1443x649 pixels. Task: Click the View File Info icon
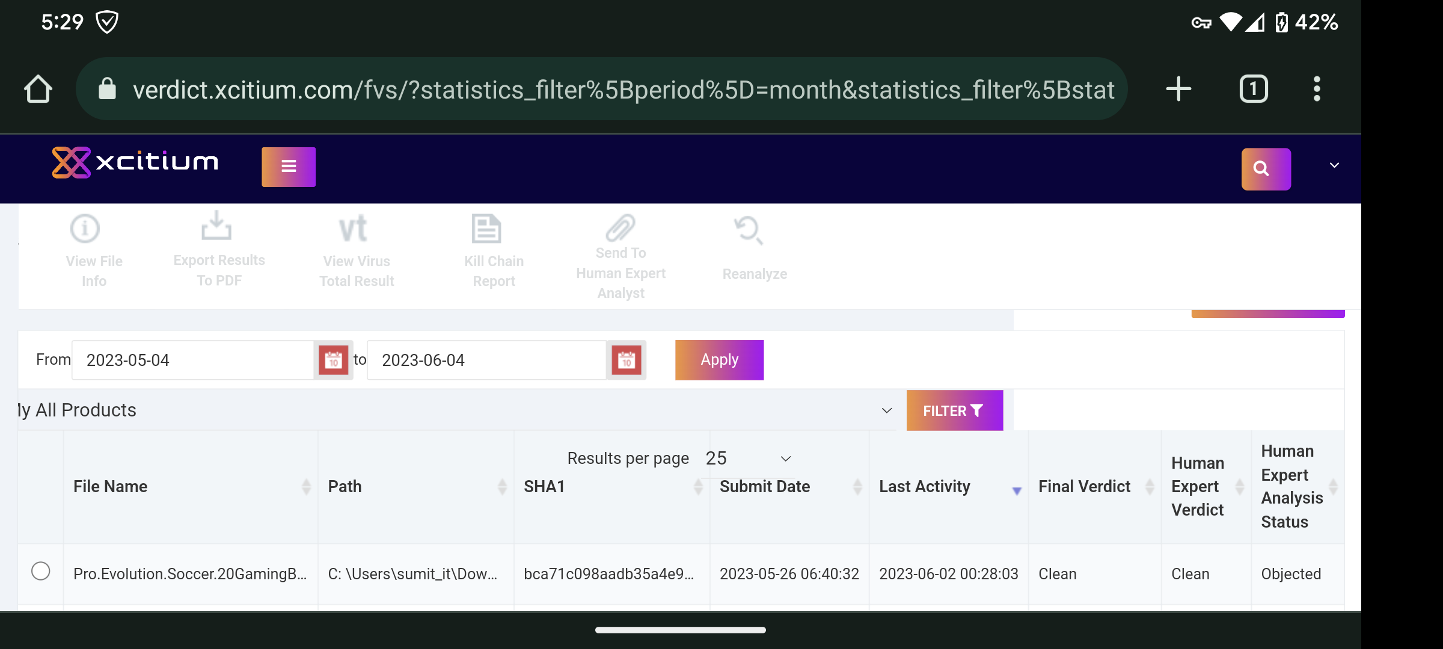[85, 229]
